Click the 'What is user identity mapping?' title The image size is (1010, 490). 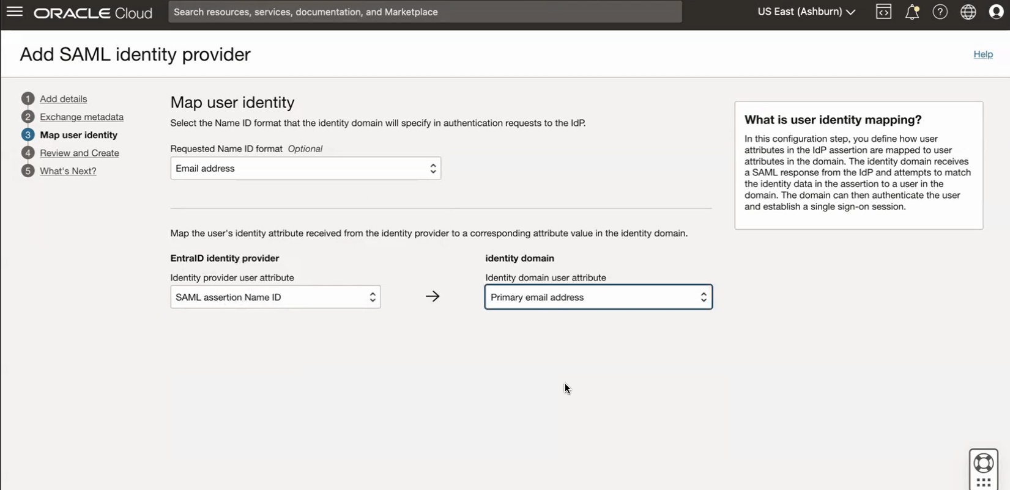[833, 120]
